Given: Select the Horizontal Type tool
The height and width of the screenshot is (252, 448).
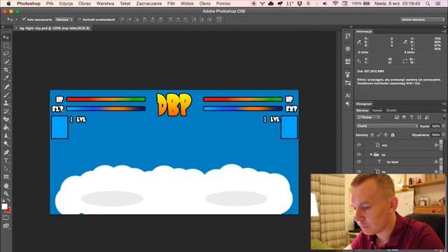Looking at the screenshot, I should [6, 160].
